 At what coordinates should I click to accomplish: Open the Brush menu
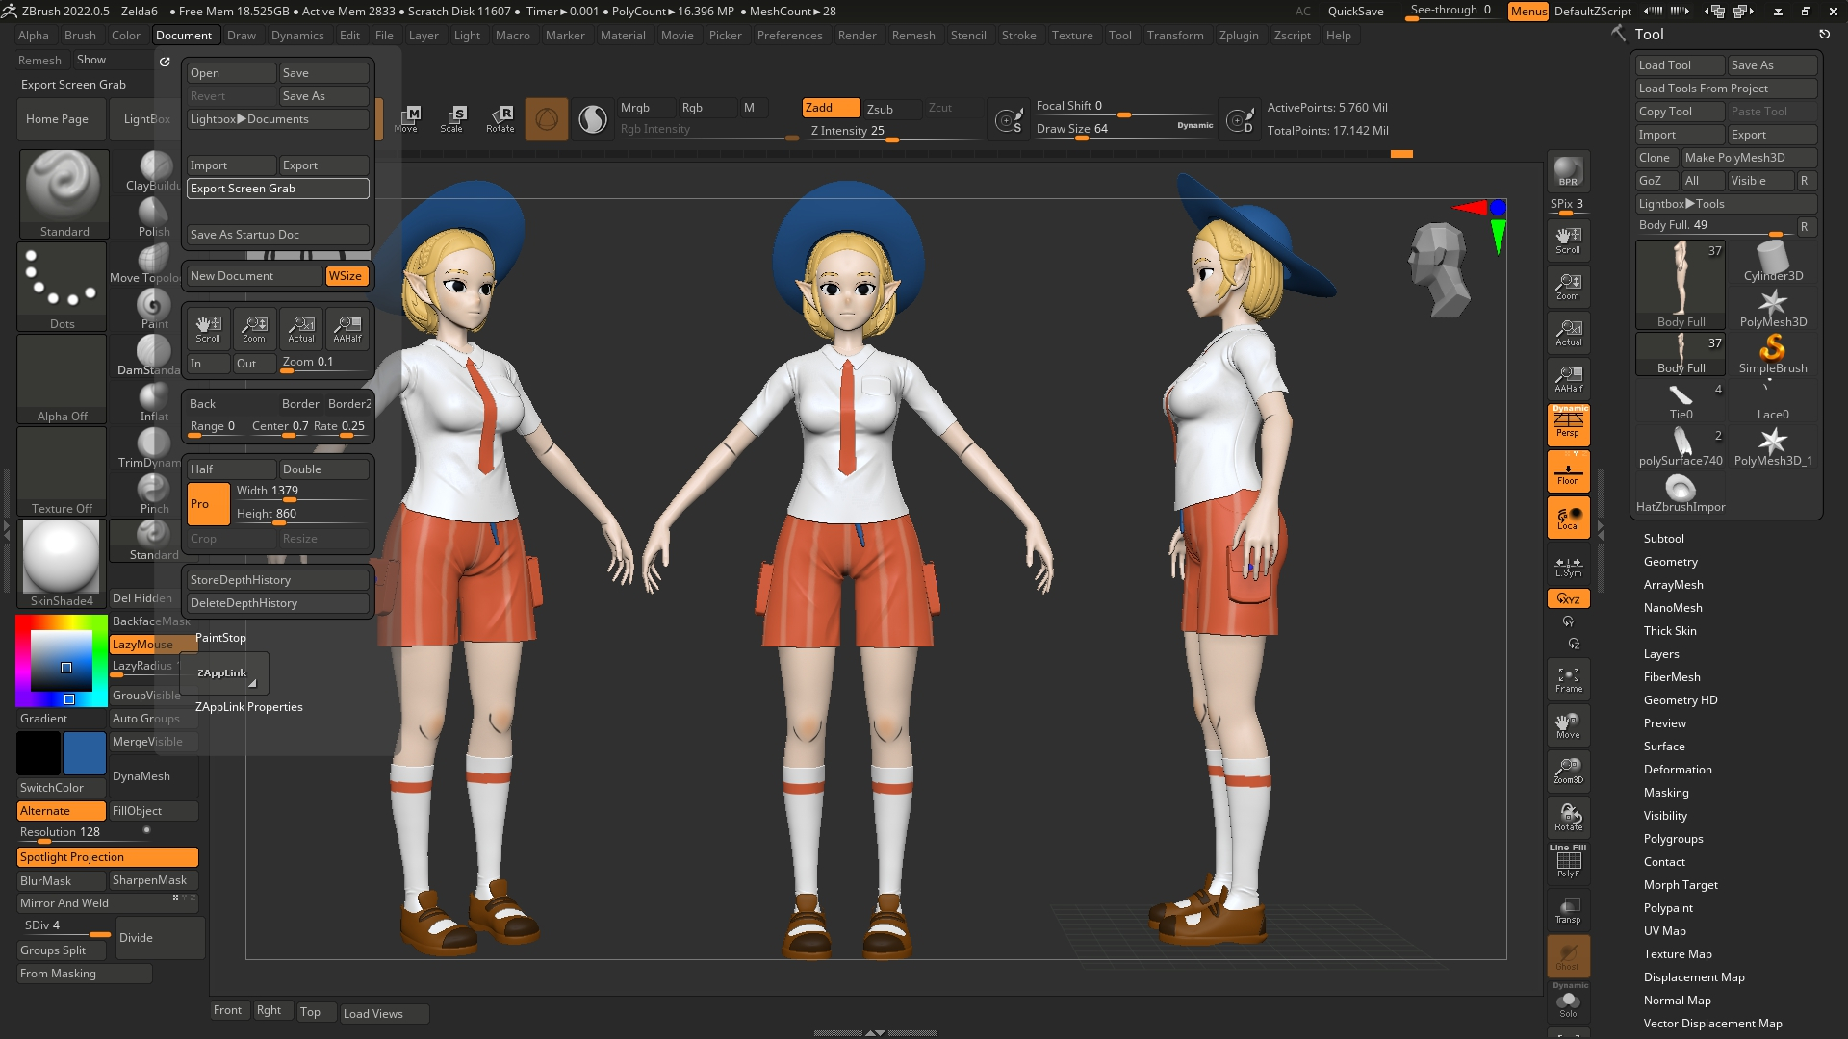80,36
